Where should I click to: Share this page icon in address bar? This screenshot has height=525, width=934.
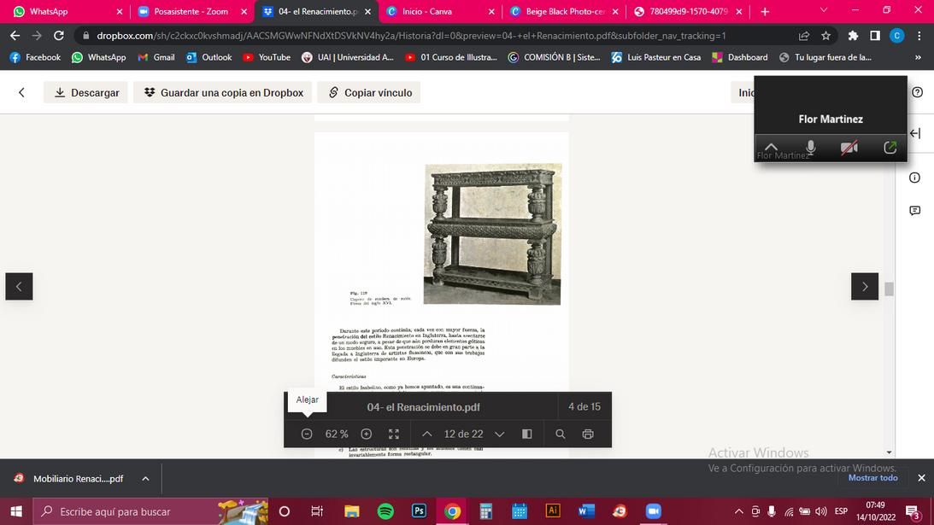pos(803,36)
